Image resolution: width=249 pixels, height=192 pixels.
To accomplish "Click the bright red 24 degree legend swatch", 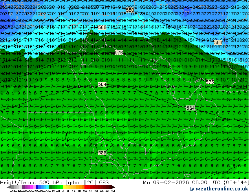I will [x=86, y=187].
